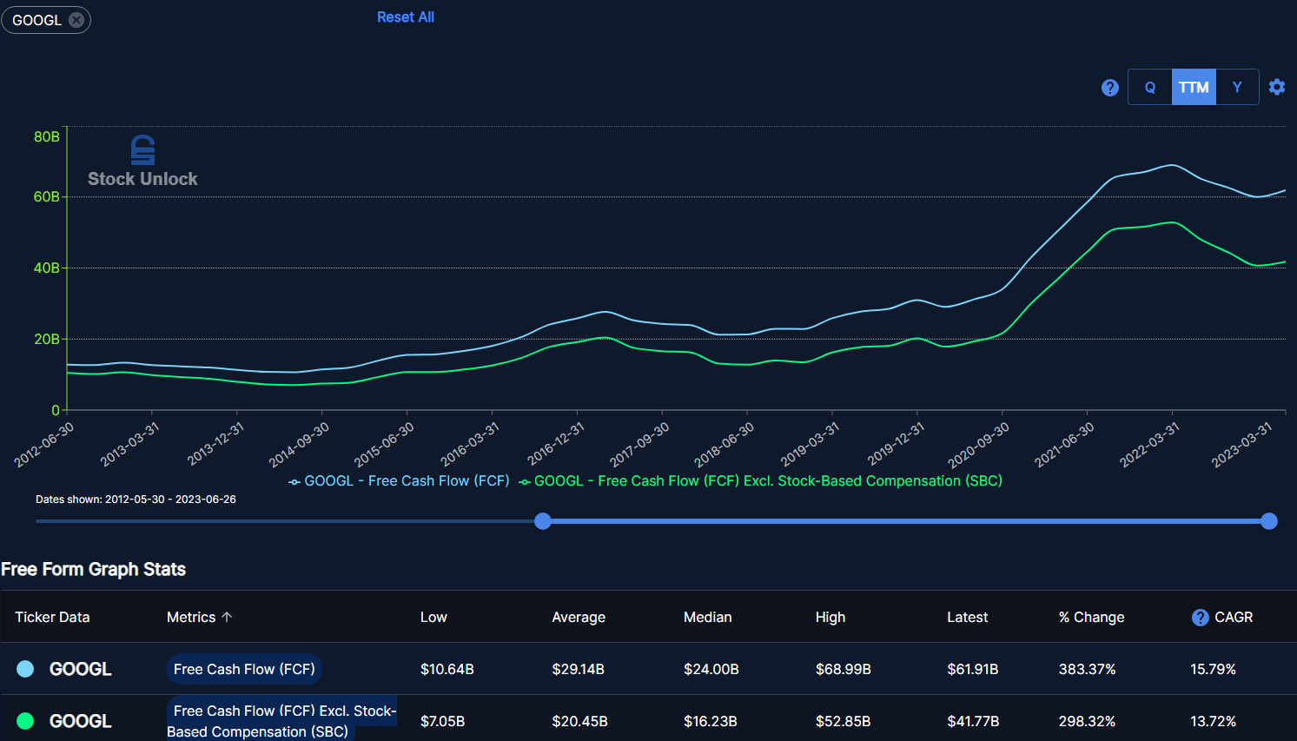Viewport: 1297px width, 741px height.
Task: Click the $16.23B median value
Action: [711, 721]
